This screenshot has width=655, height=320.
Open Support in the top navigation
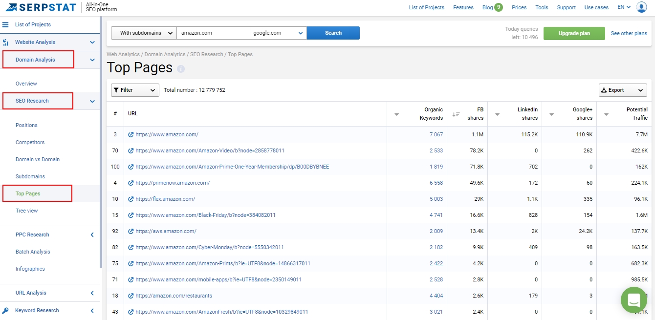point(567,7)
